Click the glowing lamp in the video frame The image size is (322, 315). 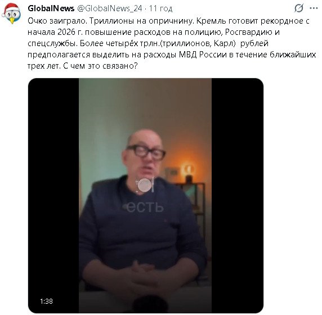[188, 170]
